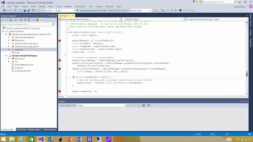This screenshot has height=142, width=253.
Task: Open the Native Only debugger type dropdown
Action: point(141,11)
